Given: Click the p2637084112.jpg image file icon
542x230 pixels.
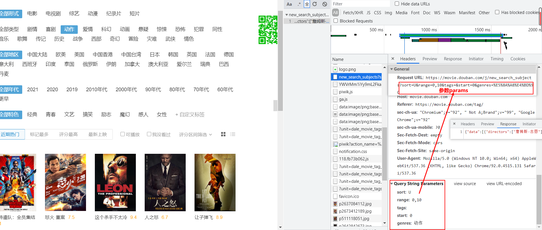Looking at the screenshot, I should coord(335,204).
